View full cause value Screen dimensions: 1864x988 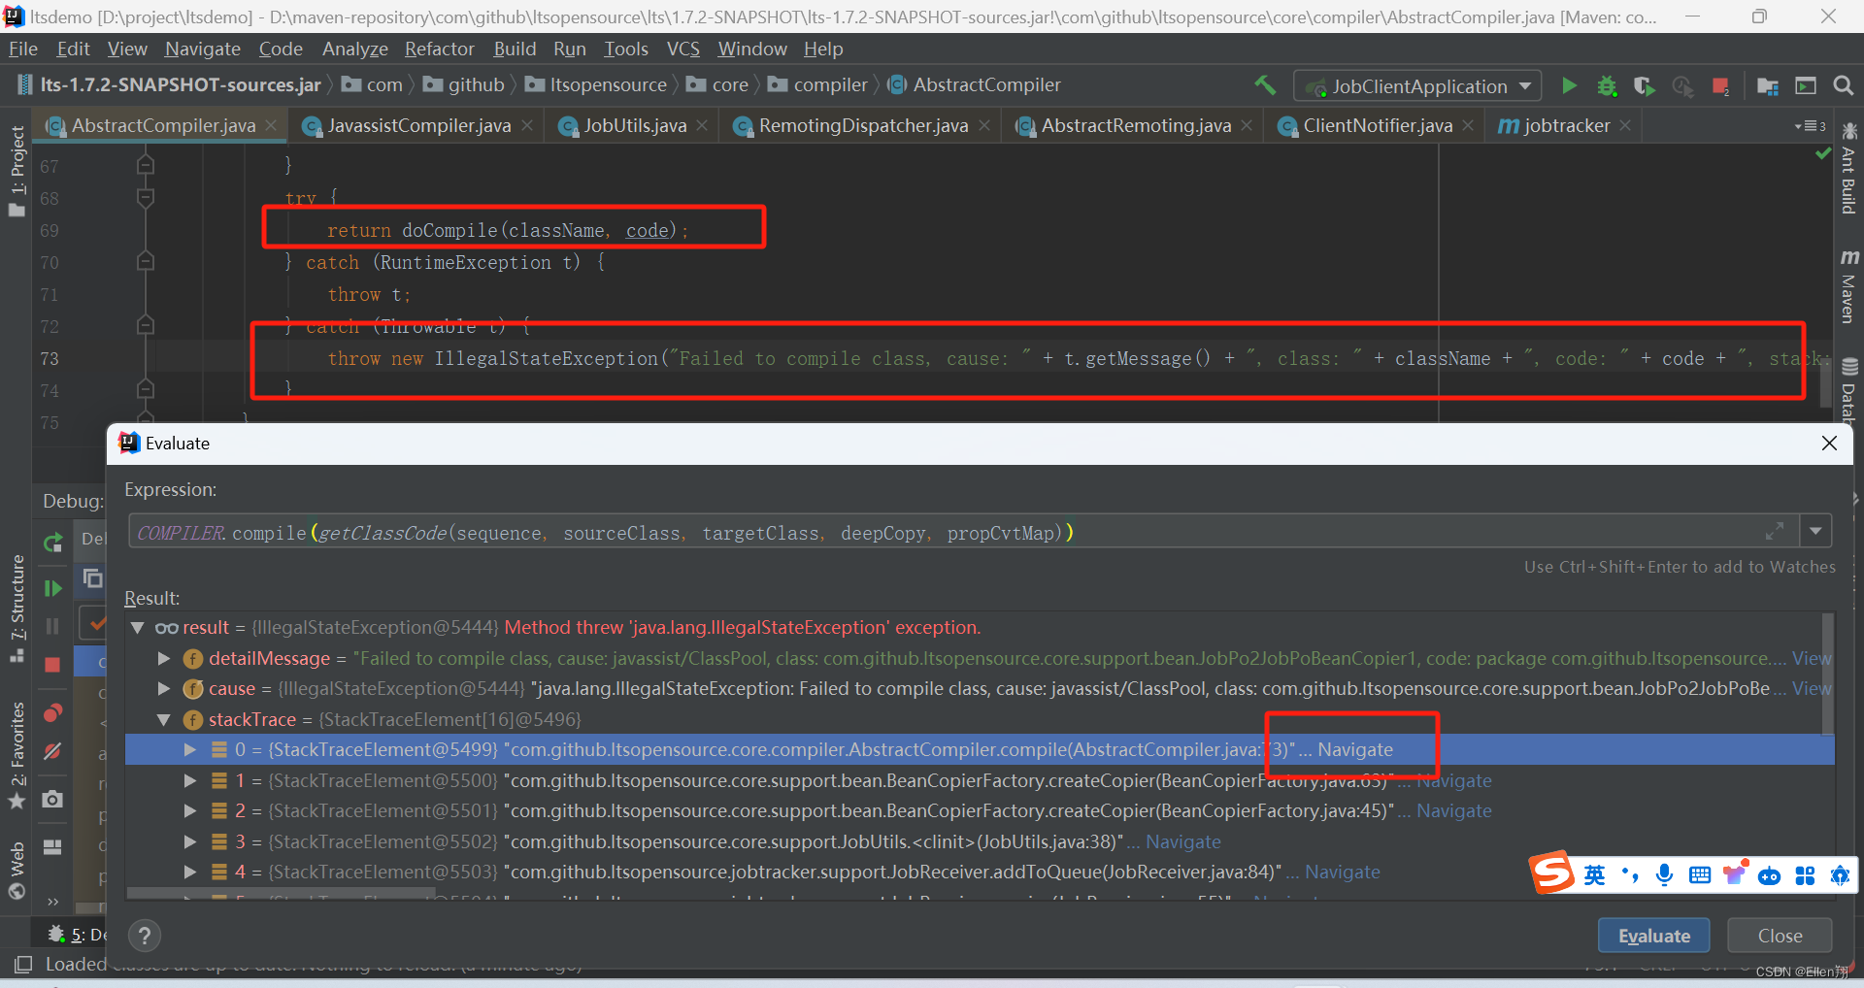coord(1812,689)
